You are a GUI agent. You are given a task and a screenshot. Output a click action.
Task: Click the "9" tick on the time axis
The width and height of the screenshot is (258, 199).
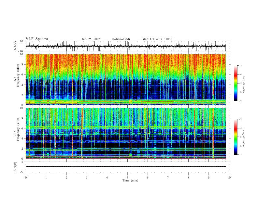(x=208, y=178)
